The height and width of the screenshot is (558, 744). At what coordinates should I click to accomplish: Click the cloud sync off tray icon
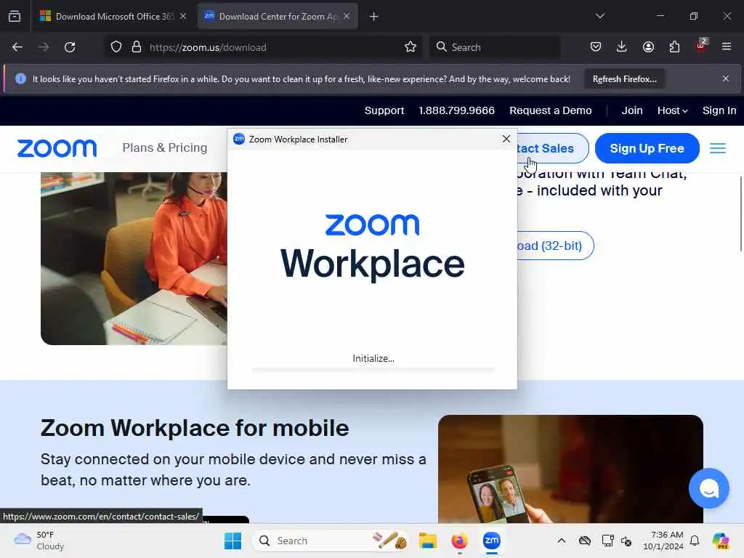585,541
